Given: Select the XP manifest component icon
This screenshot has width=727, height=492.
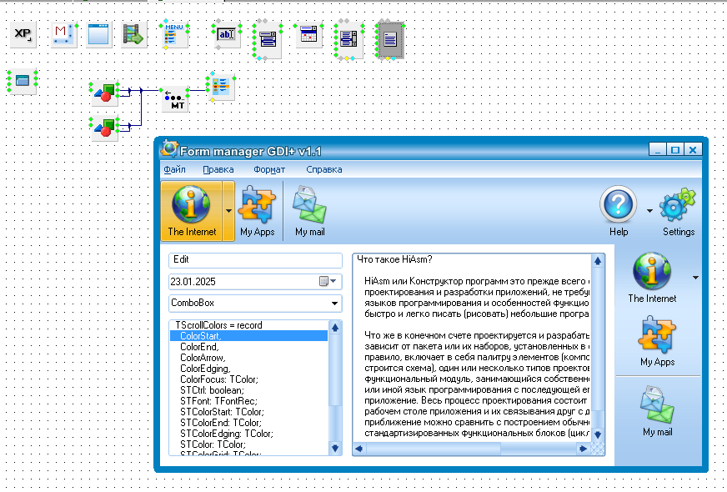Looking at the screenshot, I should pos(23,34).
